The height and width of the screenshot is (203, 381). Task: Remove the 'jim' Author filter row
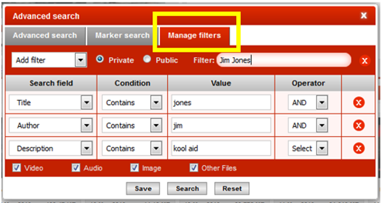point(359,125)
